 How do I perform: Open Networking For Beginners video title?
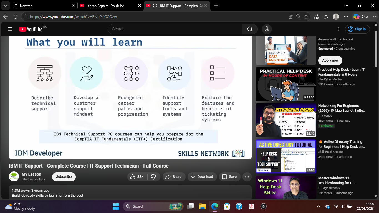pos(342,108)
